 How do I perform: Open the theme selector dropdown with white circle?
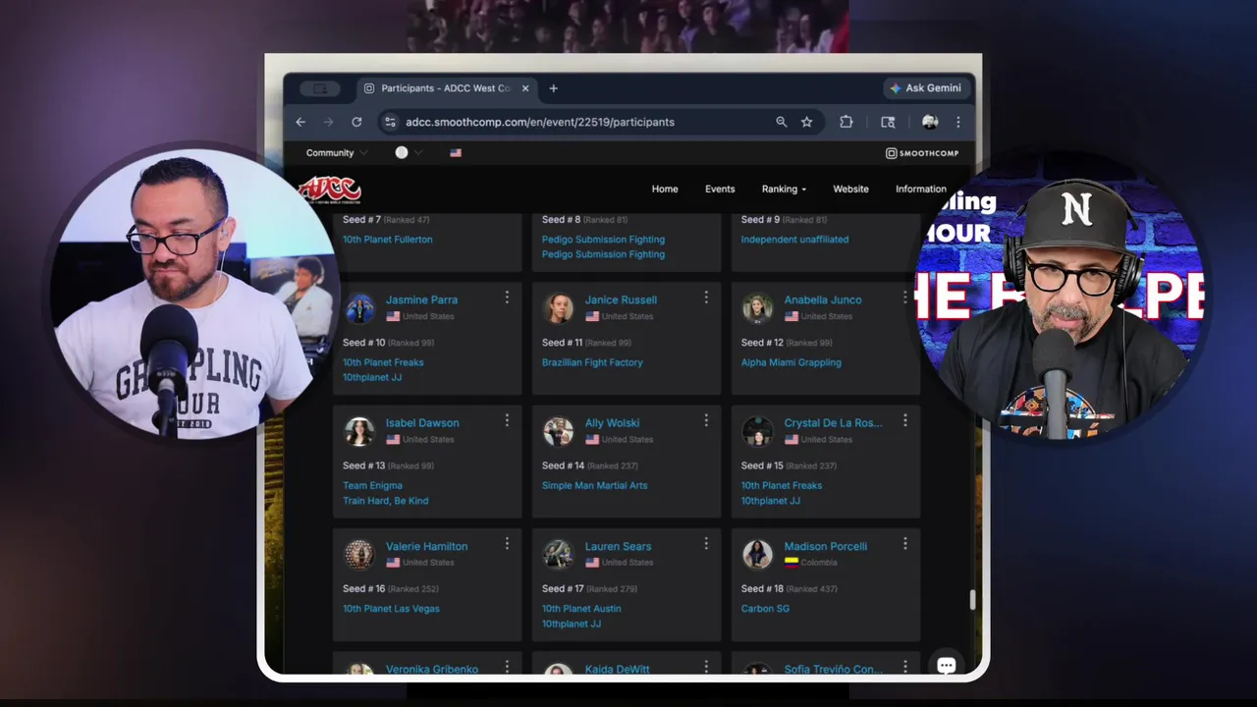409,153
